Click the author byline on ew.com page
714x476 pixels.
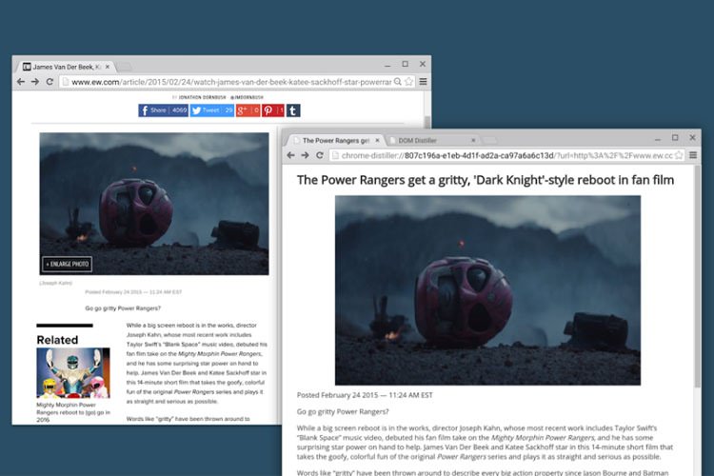coord(218,97)
